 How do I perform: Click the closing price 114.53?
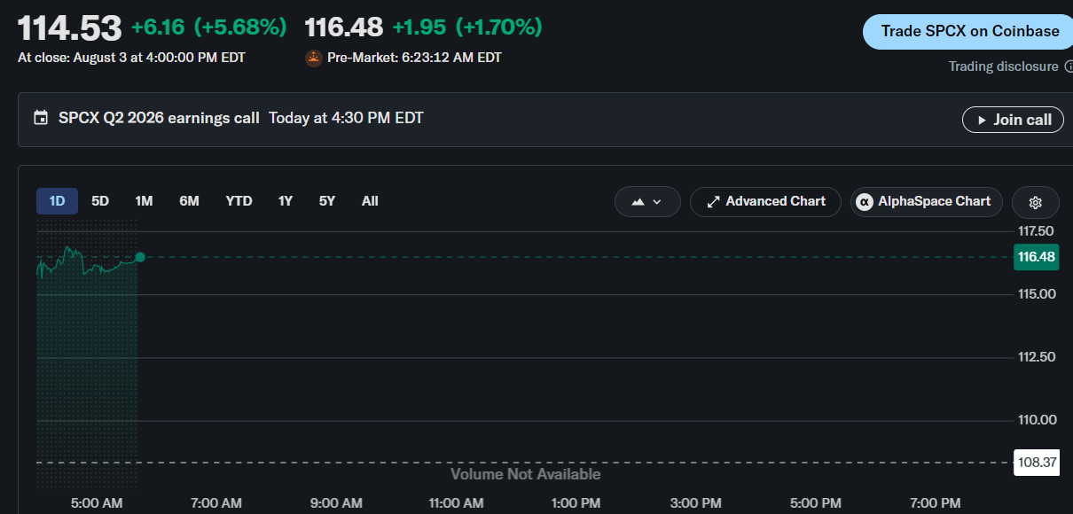69,28
